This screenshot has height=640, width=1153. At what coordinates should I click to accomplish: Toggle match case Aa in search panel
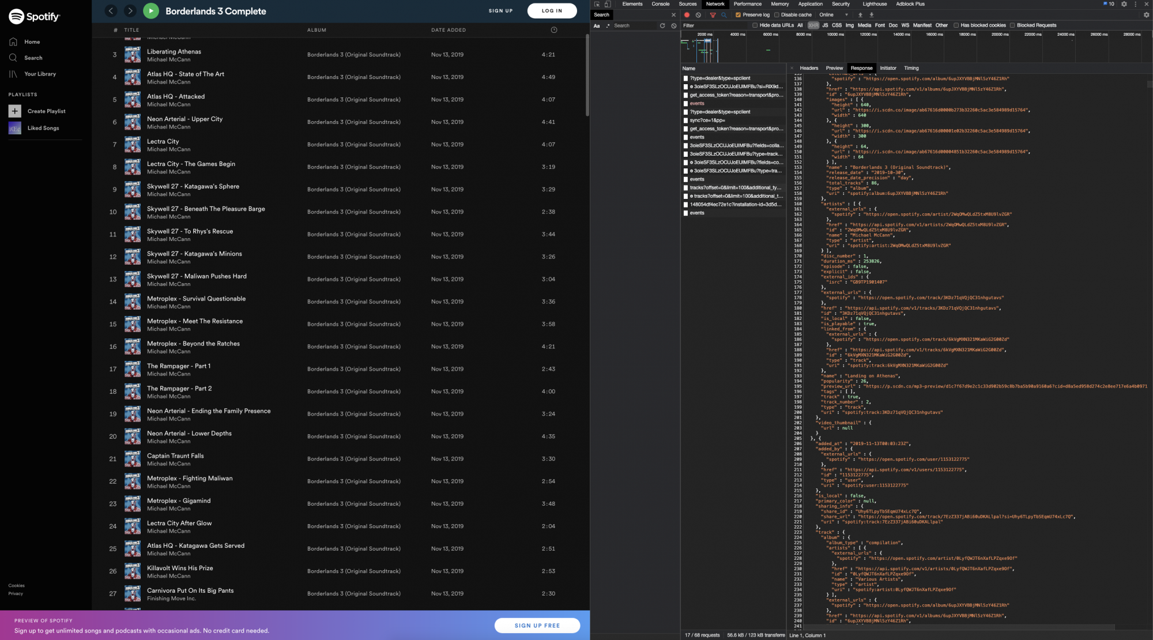pos(597,25)
